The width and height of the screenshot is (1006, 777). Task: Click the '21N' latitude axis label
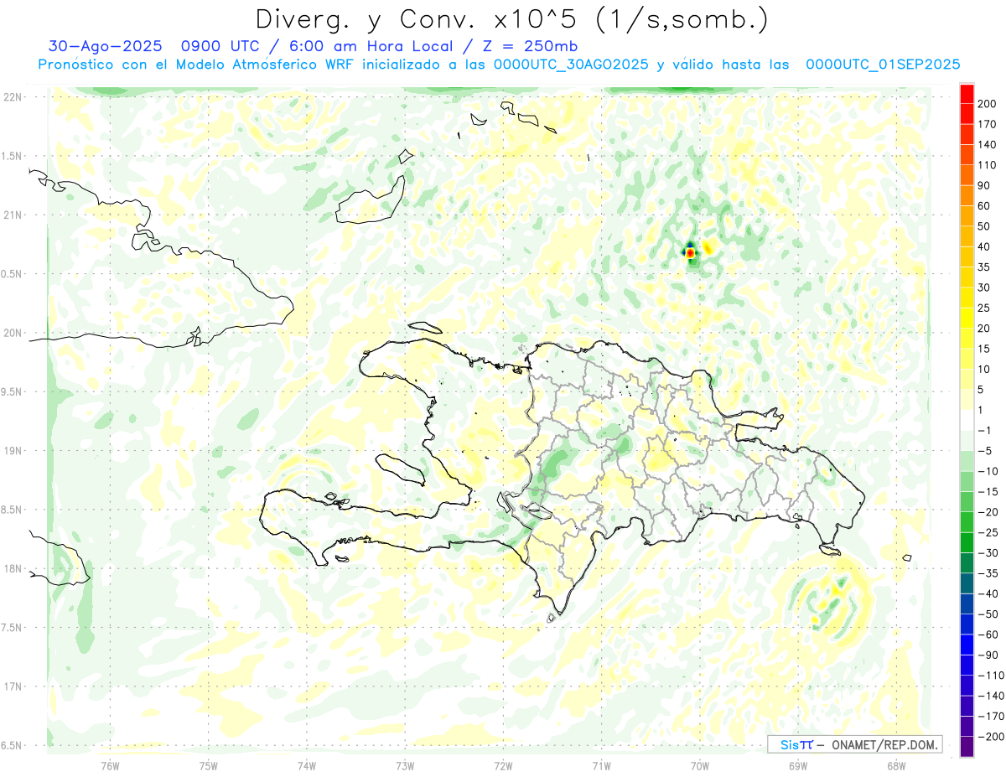pos(13,215)
